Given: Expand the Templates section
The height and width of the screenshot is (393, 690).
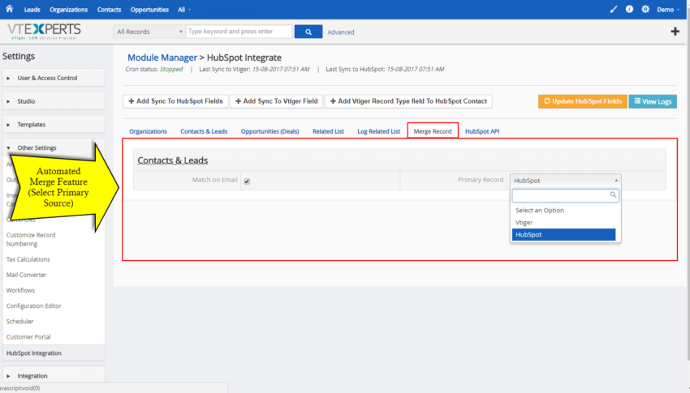Looking at the screenshot, I should pyautogui.click(x=54, y=124).
